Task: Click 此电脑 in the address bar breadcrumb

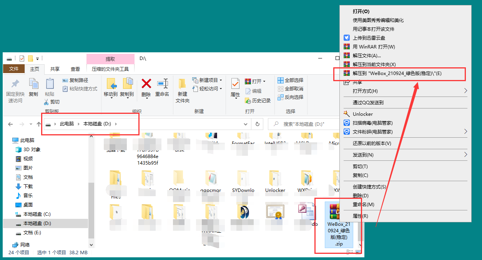Action: coord(66,124)
